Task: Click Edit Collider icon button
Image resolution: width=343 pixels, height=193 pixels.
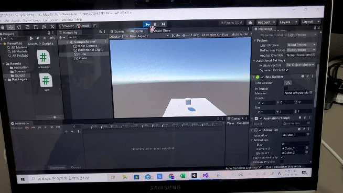Action: coord(288,83)
